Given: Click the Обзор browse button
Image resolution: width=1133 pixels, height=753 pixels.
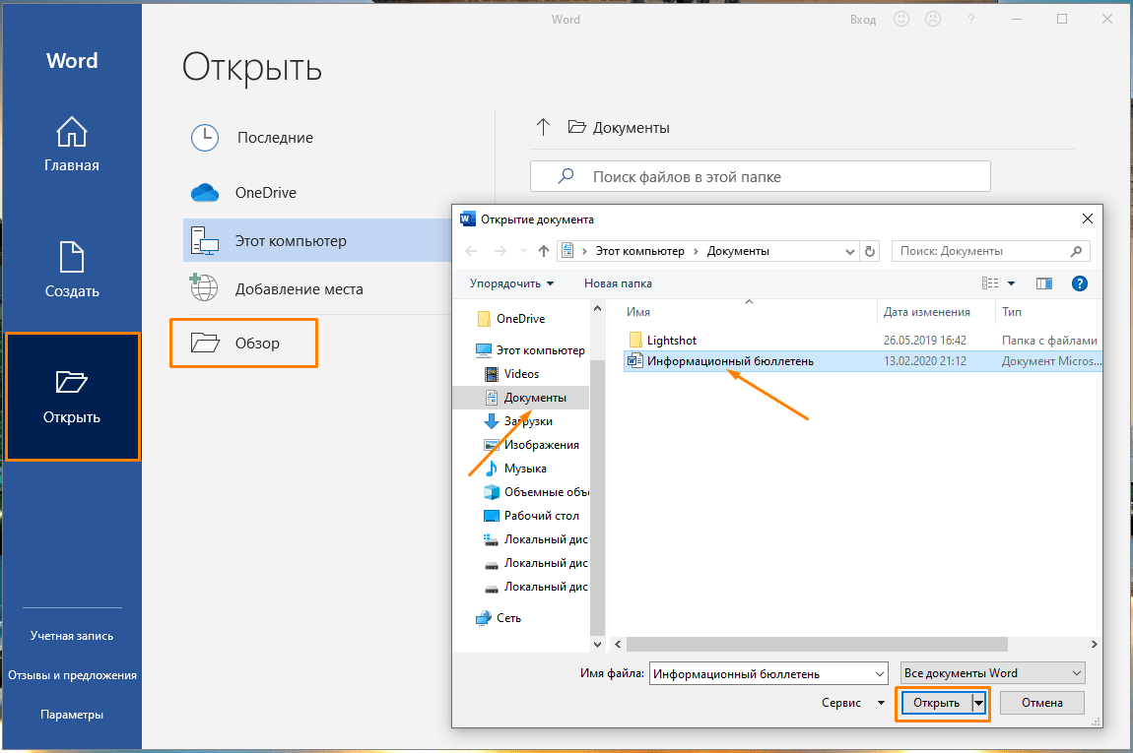Looking at the screenshot, I should point(243,343).
